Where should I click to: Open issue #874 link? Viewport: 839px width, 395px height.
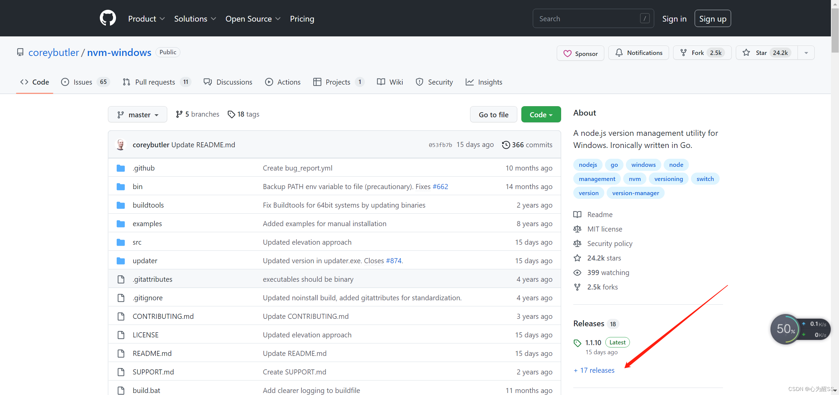(x=394, y=261)
